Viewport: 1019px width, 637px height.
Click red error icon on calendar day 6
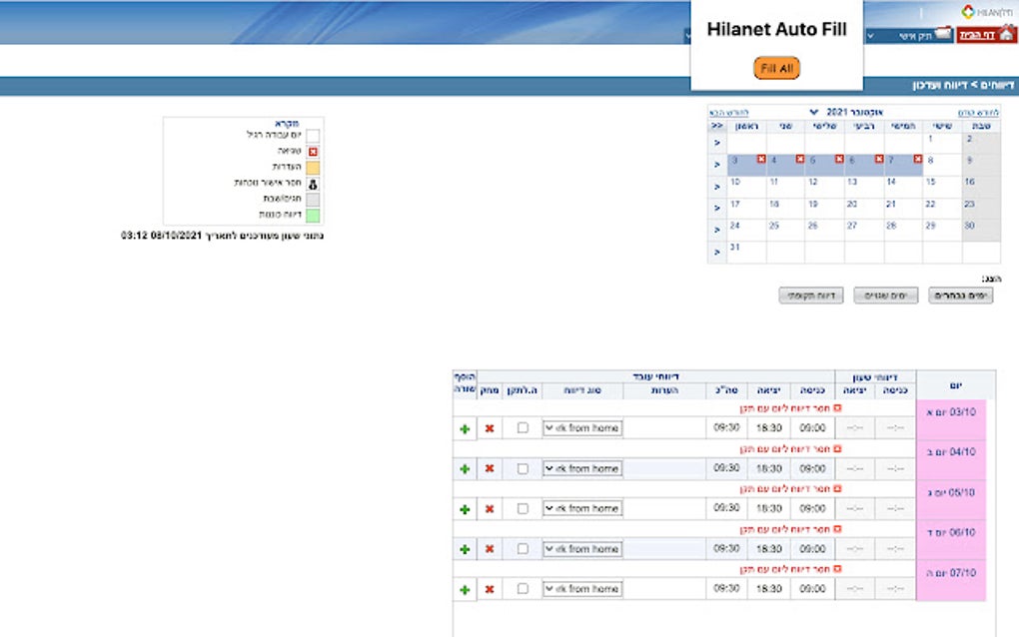[878, 159]
